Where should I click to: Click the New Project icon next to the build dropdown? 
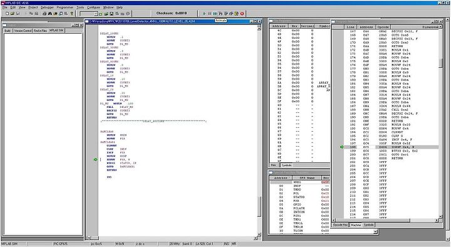pos(101,14)
